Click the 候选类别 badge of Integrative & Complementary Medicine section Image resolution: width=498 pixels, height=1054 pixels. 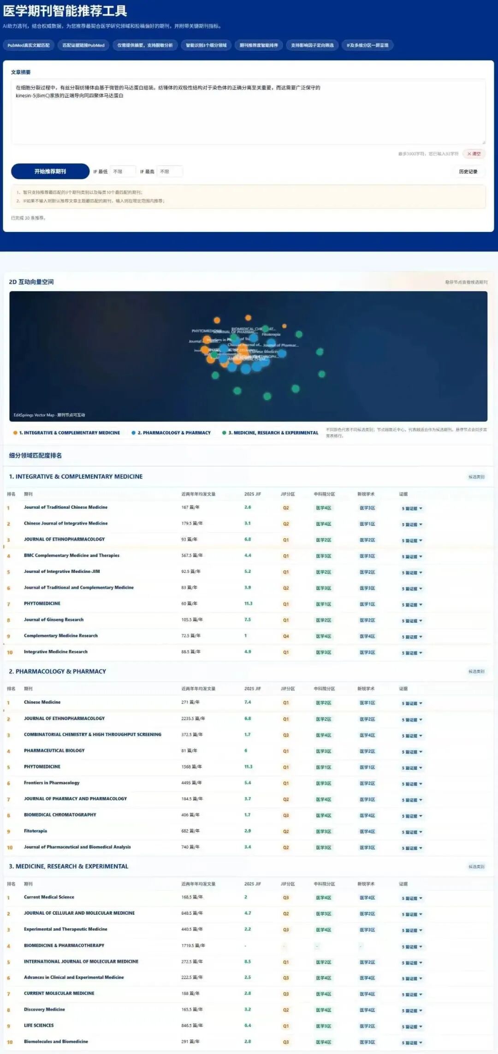point(476,477)
